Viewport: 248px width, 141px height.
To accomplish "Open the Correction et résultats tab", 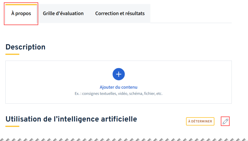I will (120, 14).
